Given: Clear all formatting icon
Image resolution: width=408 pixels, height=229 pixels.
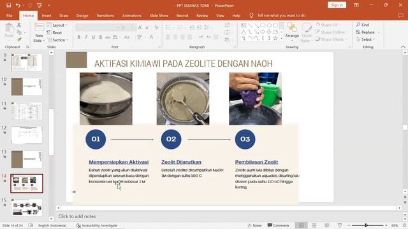Looking at the screenshot, I should pos(156,27).
